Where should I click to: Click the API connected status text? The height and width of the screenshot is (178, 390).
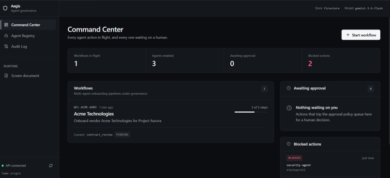point(15,165)
